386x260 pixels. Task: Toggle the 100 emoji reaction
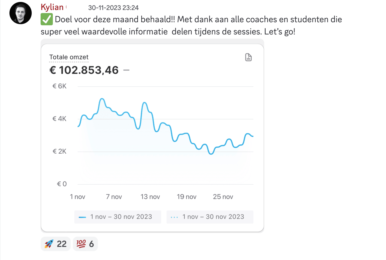click(x=85, y=244)
